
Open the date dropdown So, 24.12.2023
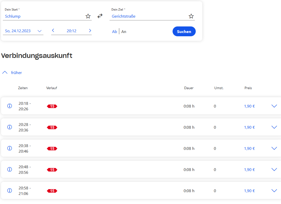[x=23, y=31]
